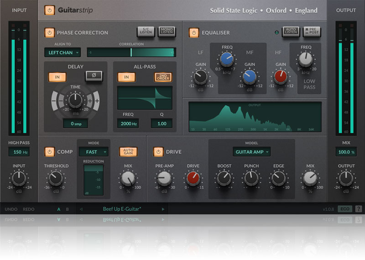The width and height of the screenshot is (365, 260).
Task: Click the compressor Threshold knob
Action: (56, 178)
